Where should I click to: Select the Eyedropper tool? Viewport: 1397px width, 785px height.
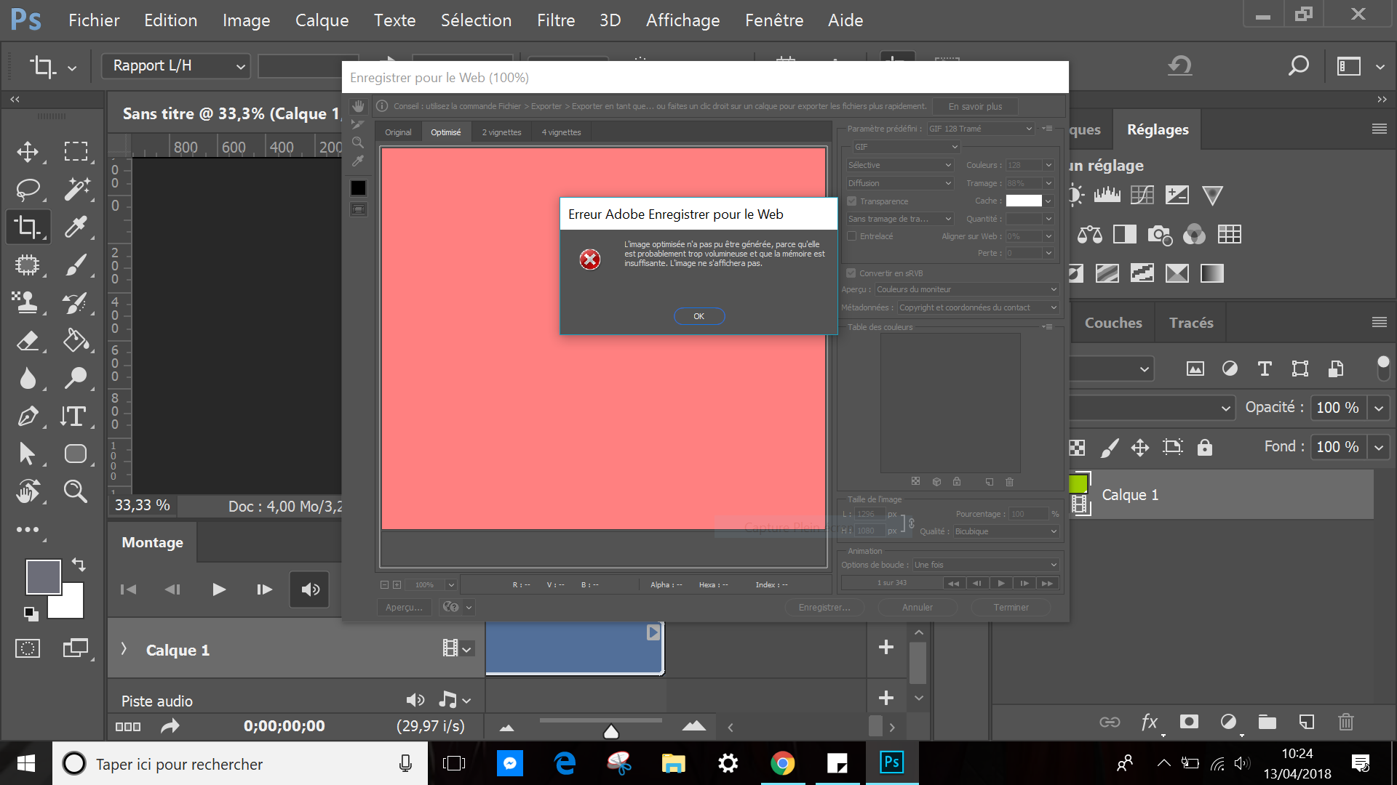pos(76,227)
